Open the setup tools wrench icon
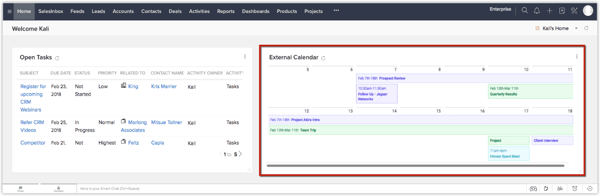600x196 pixels. (574, 11)
